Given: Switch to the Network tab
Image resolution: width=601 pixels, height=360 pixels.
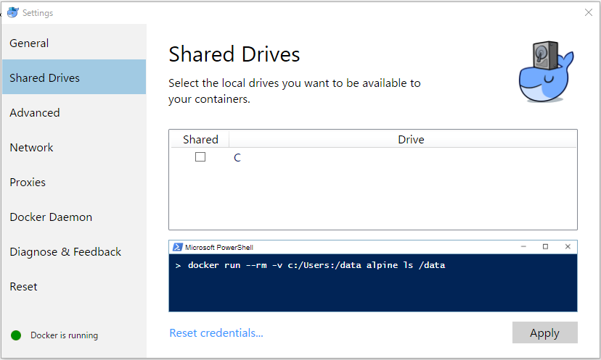Looking at the screenshot, I should click(73, 147).
